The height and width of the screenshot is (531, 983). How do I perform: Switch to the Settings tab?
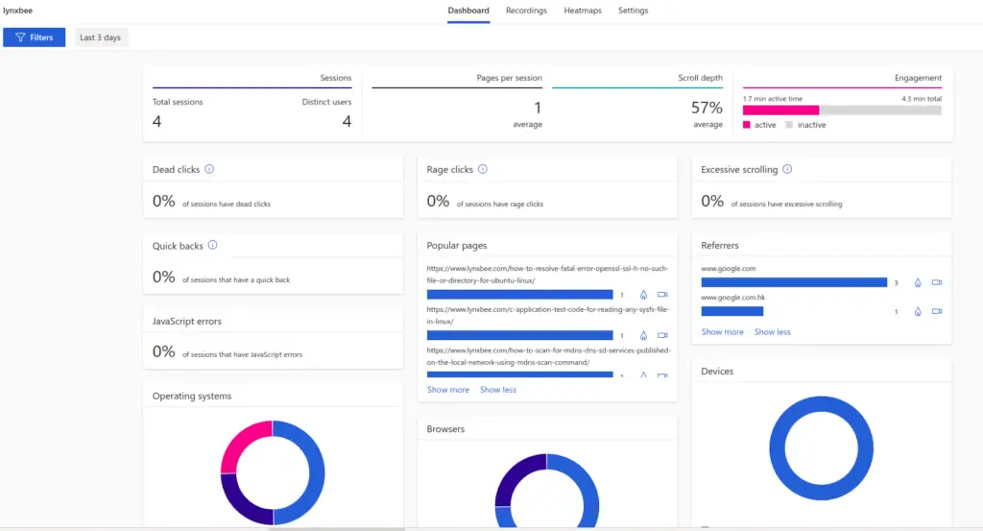tap(634, 11)
